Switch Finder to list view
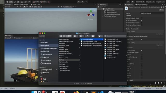Screen dimensions: 166x93 (x=64, y=36)
